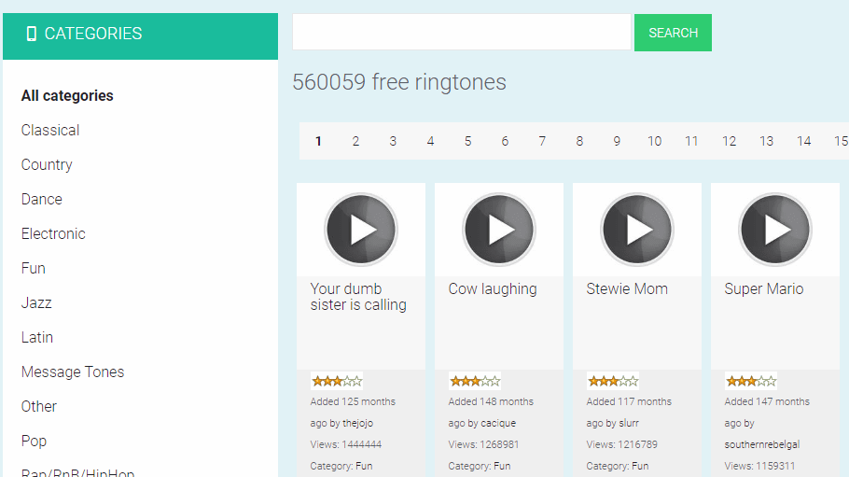Choose the Electronic category in sidebar
849x477 pixels.
53,234
